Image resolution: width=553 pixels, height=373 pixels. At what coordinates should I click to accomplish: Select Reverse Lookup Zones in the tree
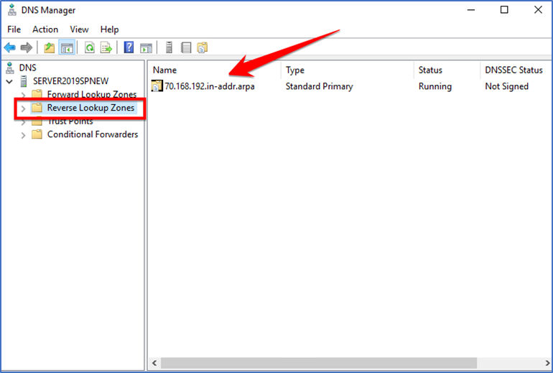[90, 108]
